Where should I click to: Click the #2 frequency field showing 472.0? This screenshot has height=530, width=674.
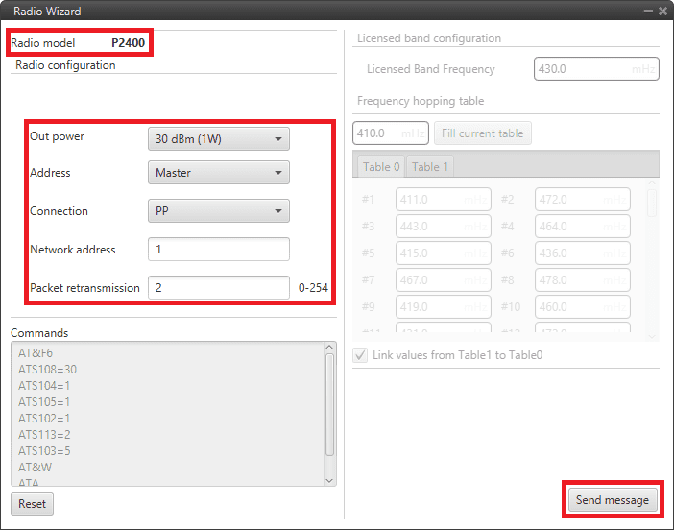581,200
